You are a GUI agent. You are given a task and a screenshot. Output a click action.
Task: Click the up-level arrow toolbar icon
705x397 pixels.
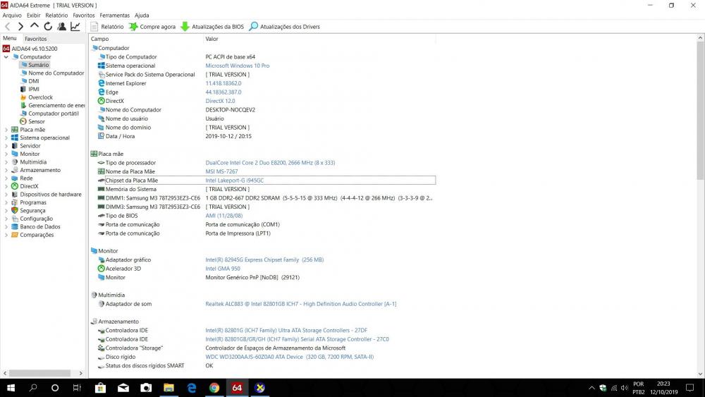pos(34,27)
